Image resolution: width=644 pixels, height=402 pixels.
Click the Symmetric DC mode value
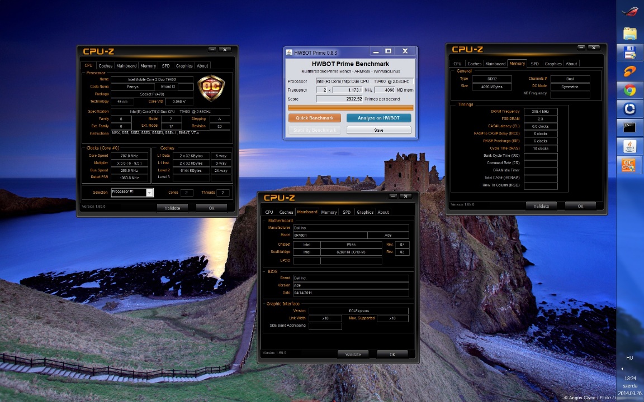click(x=570, y=87)
